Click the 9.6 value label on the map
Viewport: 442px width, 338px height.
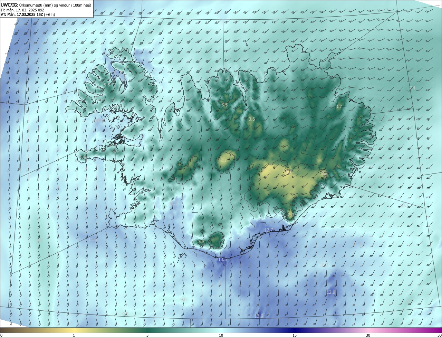coord(183,299)
